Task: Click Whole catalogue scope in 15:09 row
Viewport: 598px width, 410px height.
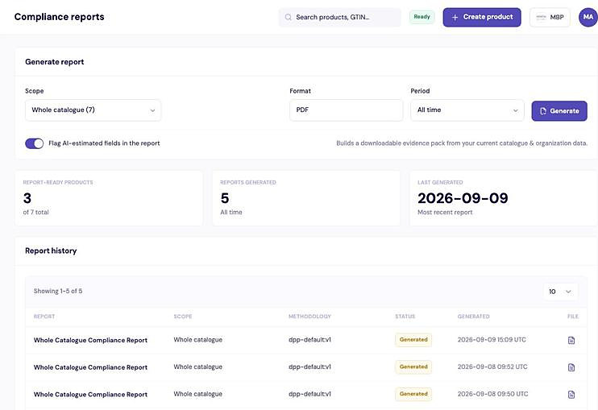Action: tap(197, 339)
